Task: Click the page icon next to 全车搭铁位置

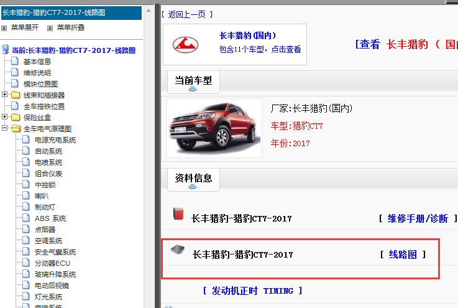Action: click(15, 106)
